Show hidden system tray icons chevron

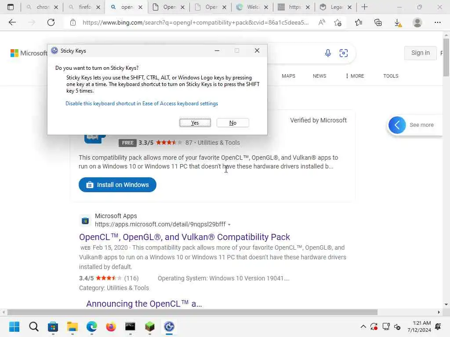click(363, 326)
